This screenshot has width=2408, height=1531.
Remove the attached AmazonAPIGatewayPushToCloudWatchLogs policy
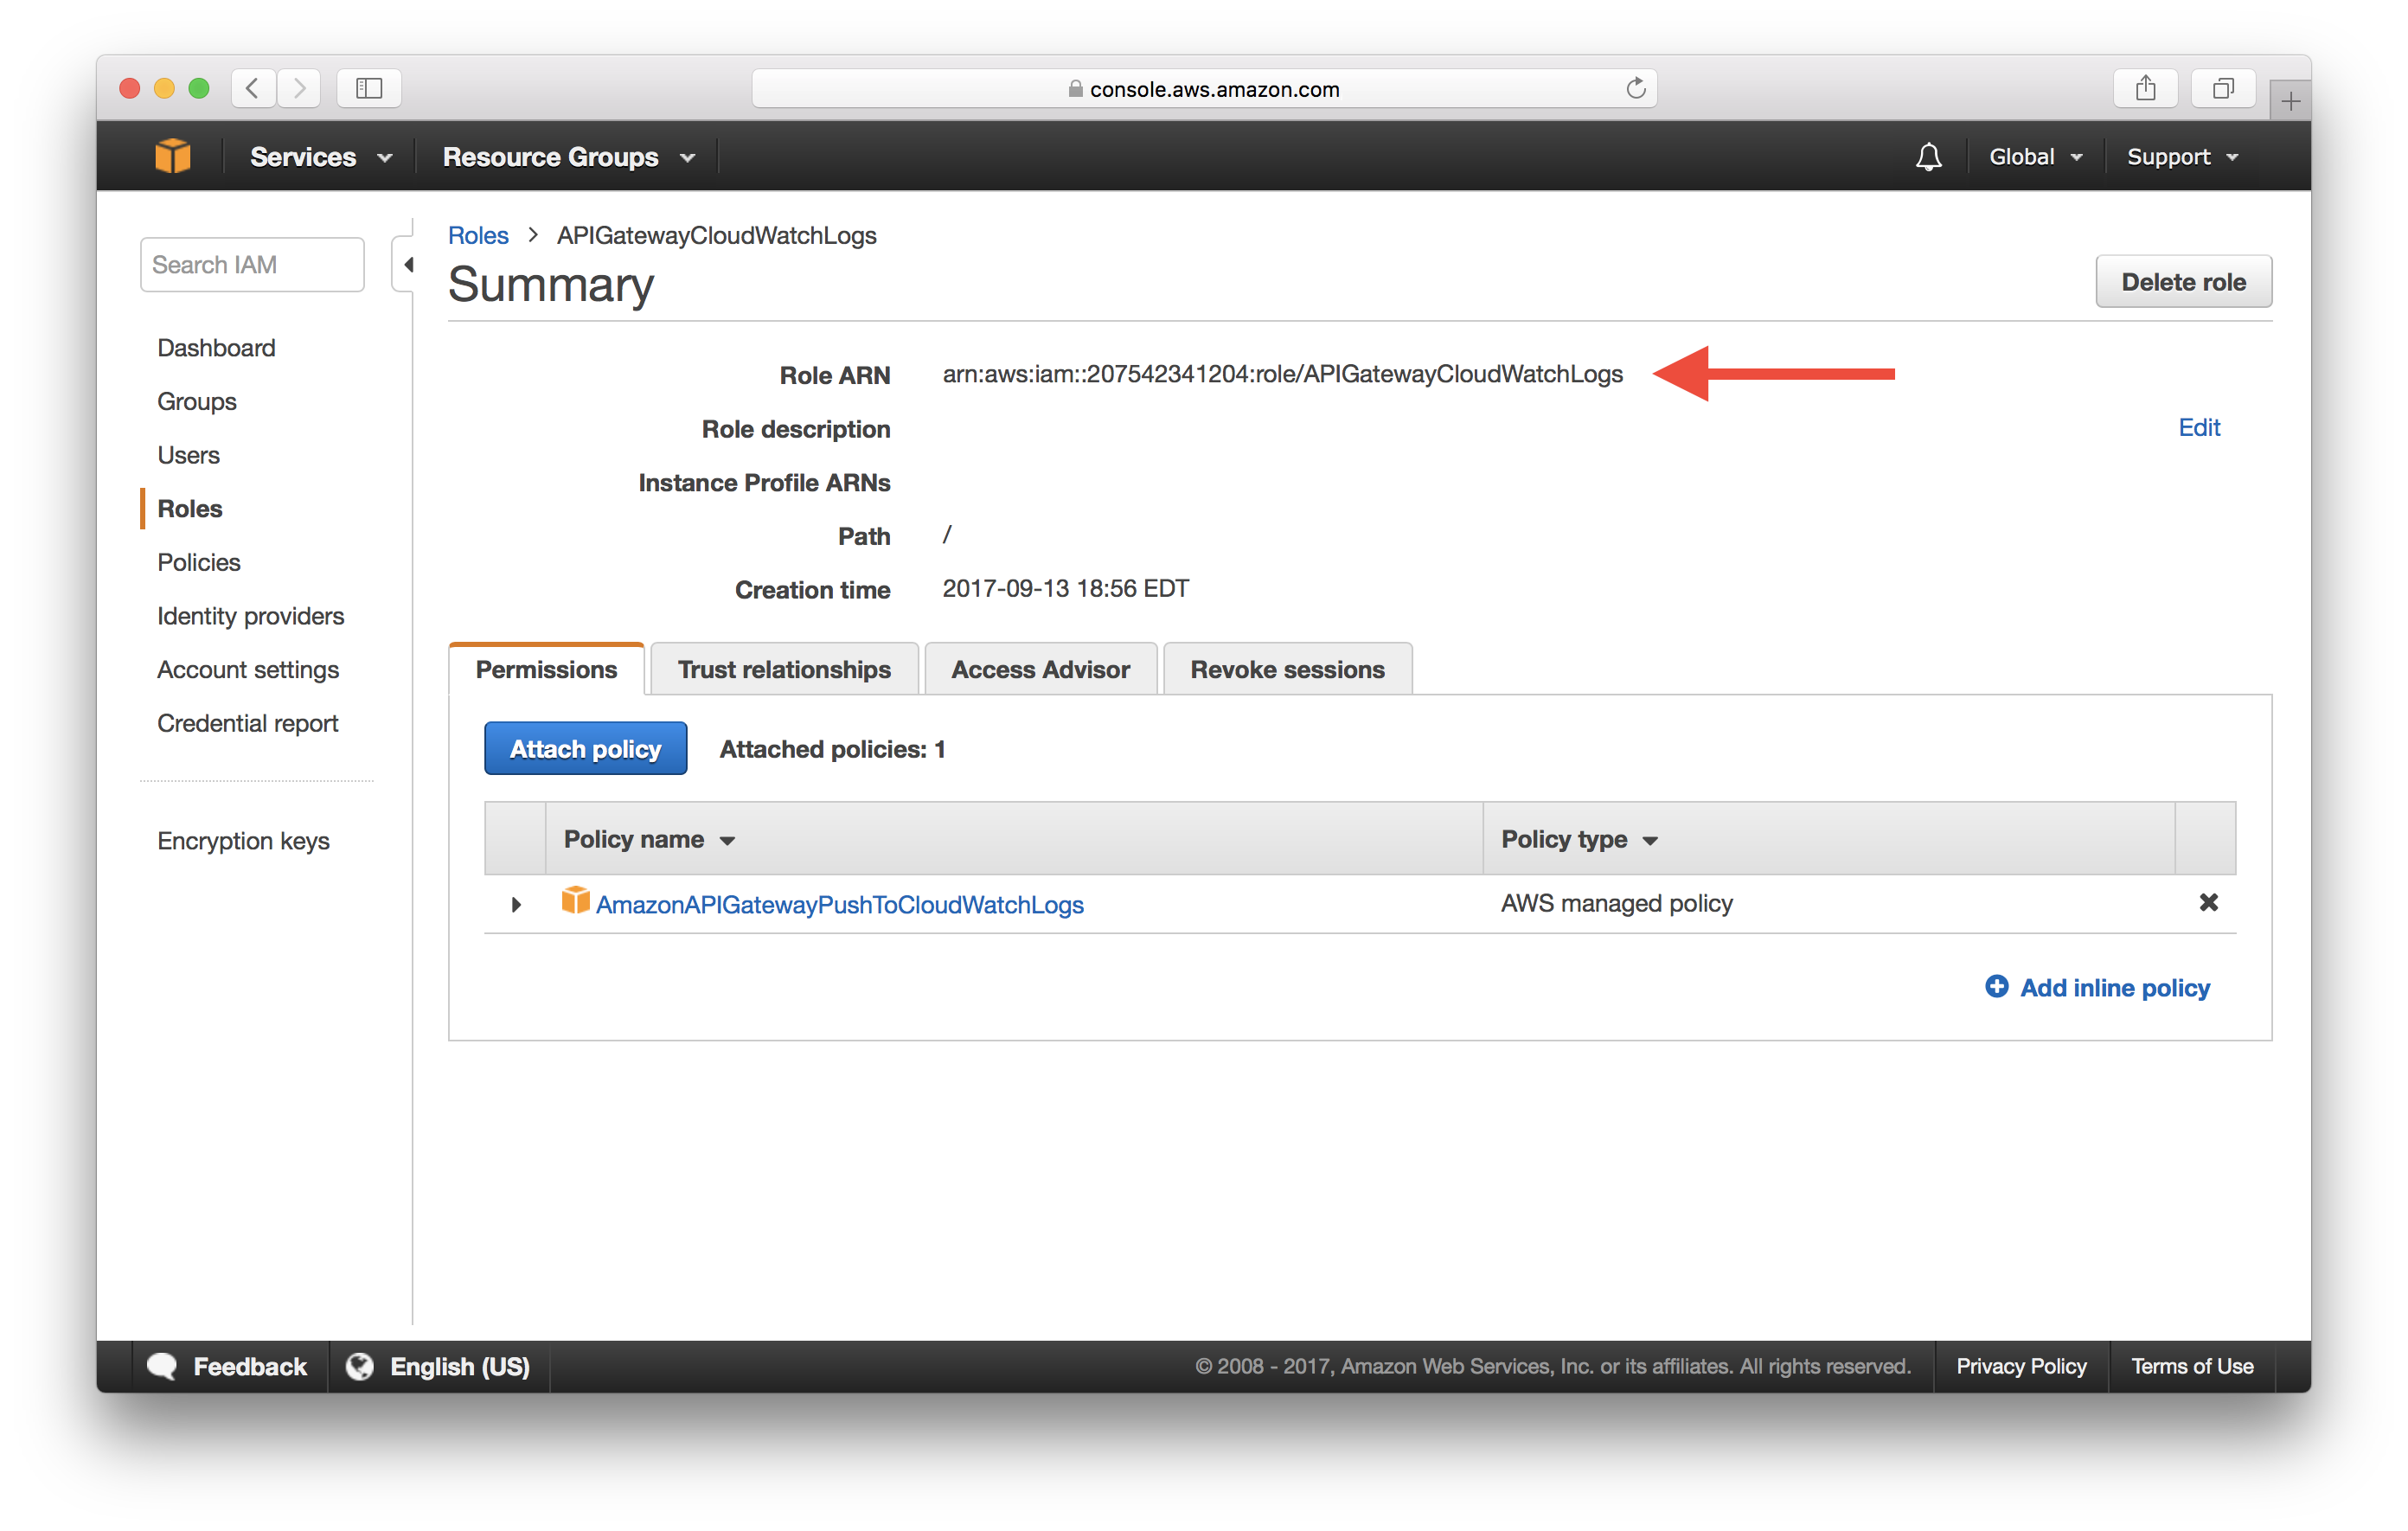coord(2206,902)
